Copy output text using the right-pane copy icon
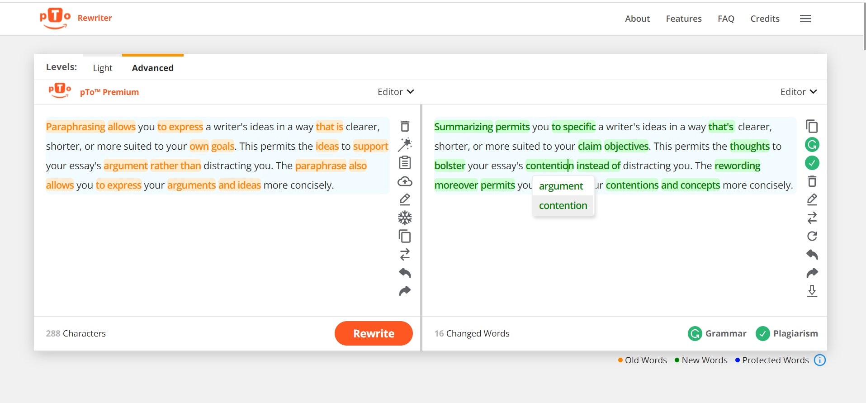866x403 pixels. point(812,126)
